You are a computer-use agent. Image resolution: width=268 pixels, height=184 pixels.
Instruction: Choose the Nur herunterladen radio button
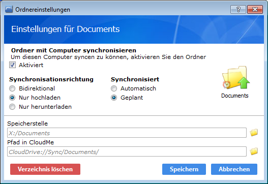pos(12,107)
